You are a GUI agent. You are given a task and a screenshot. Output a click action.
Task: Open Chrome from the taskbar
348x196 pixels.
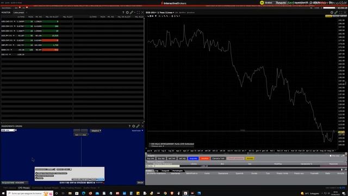point(165,193)
